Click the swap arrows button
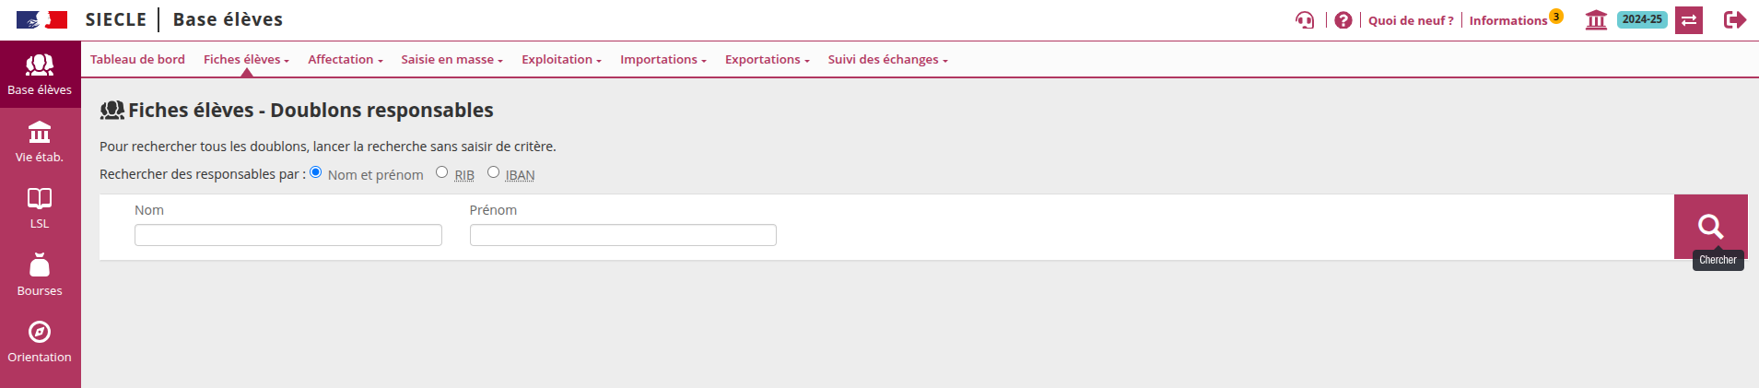Image resolution: width=1759 pixels, height=388 pixels. (1689, 20)
